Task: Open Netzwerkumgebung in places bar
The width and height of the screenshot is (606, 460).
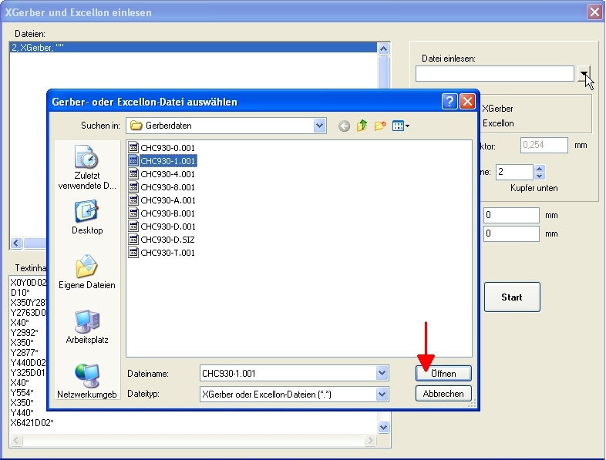Action: 86,381
